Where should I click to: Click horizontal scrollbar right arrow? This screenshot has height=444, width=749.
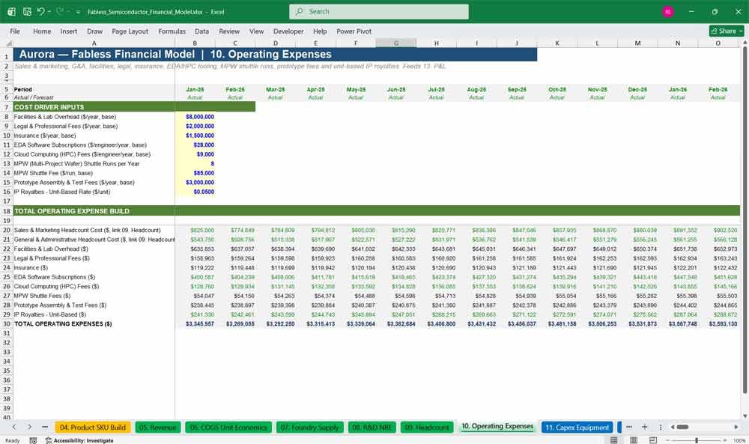tap(736, 427)
